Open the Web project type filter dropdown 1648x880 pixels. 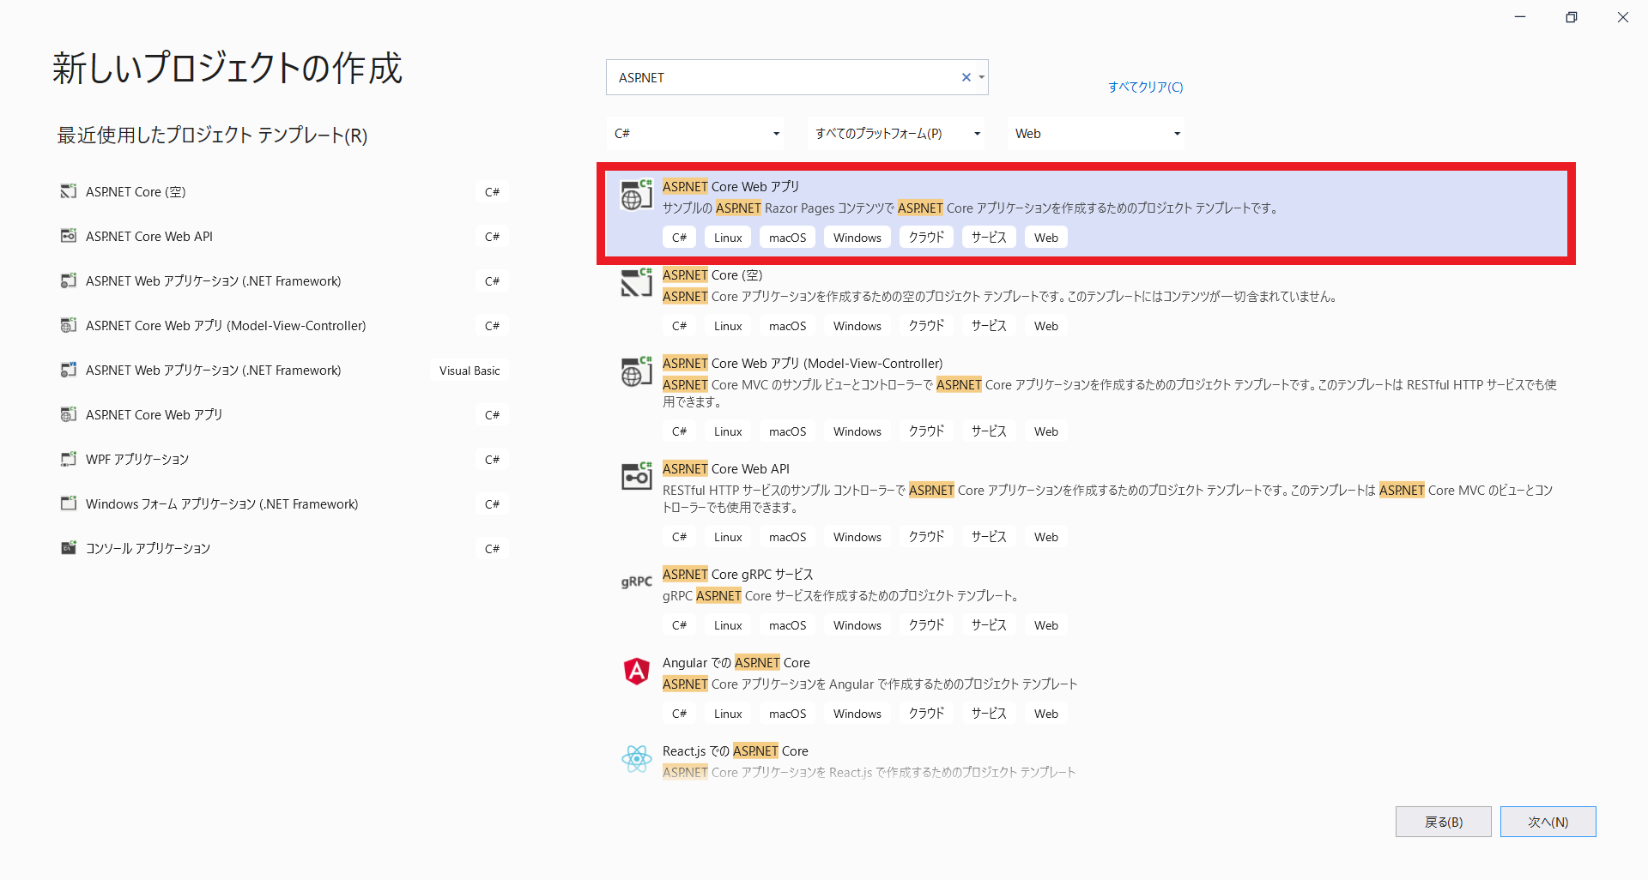pyautogui.click(x=1096, y=133)
